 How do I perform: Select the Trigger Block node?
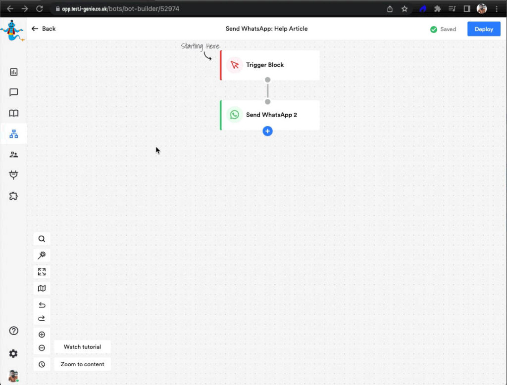(270, 65)
